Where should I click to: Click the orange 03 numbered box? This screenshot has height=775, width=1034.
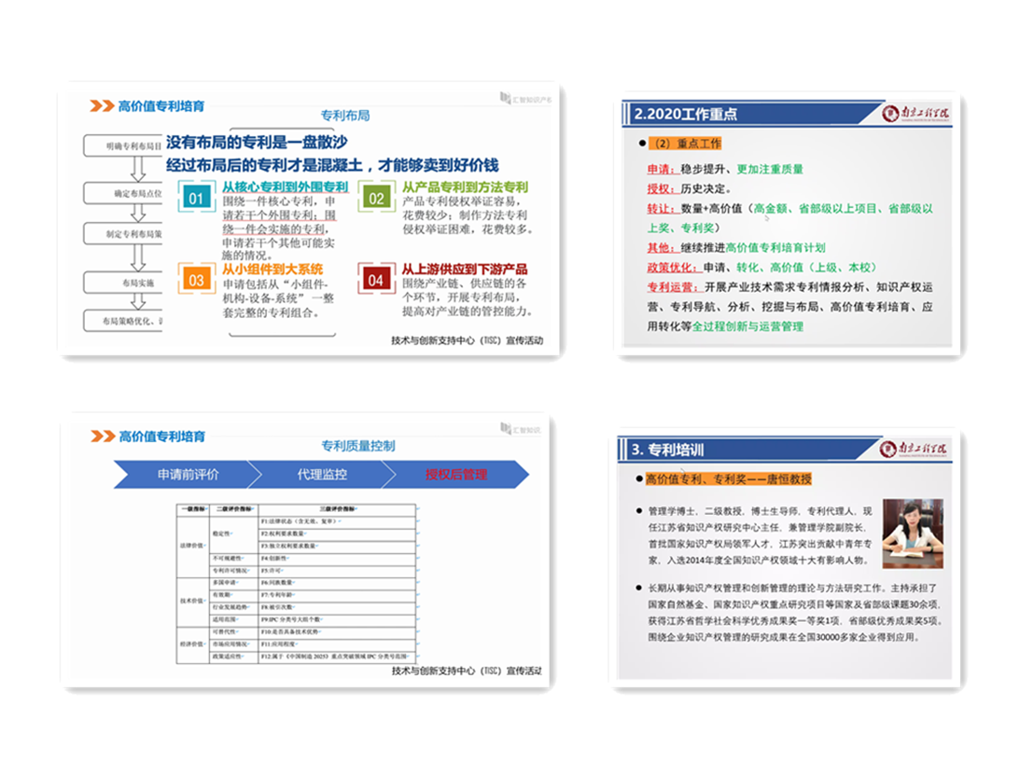[x=195, y=280]
